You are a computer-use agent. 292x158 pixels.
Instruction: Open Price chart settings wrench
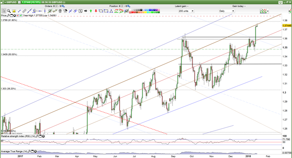[8, 15]
